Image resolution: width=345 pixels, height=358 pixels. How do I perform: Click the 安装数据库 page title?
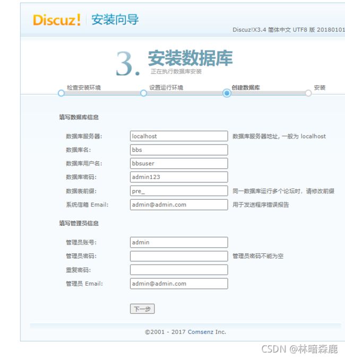(191, 58)
